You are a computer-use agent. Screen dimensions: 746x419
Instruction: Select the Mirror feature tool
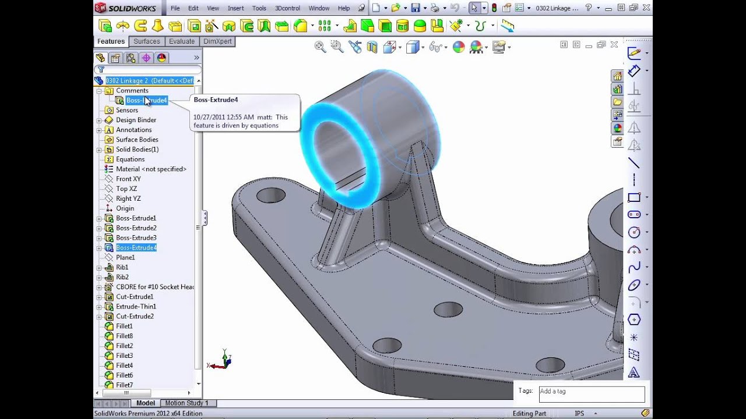click(x=437, y=26)
